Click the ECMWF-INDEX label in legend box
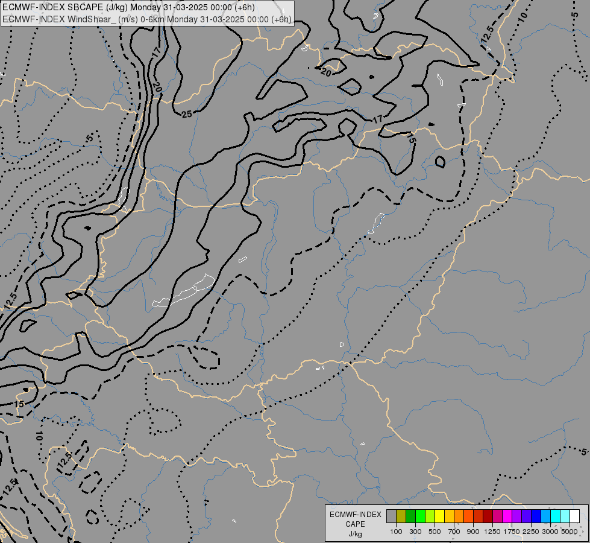 point(355,515)
